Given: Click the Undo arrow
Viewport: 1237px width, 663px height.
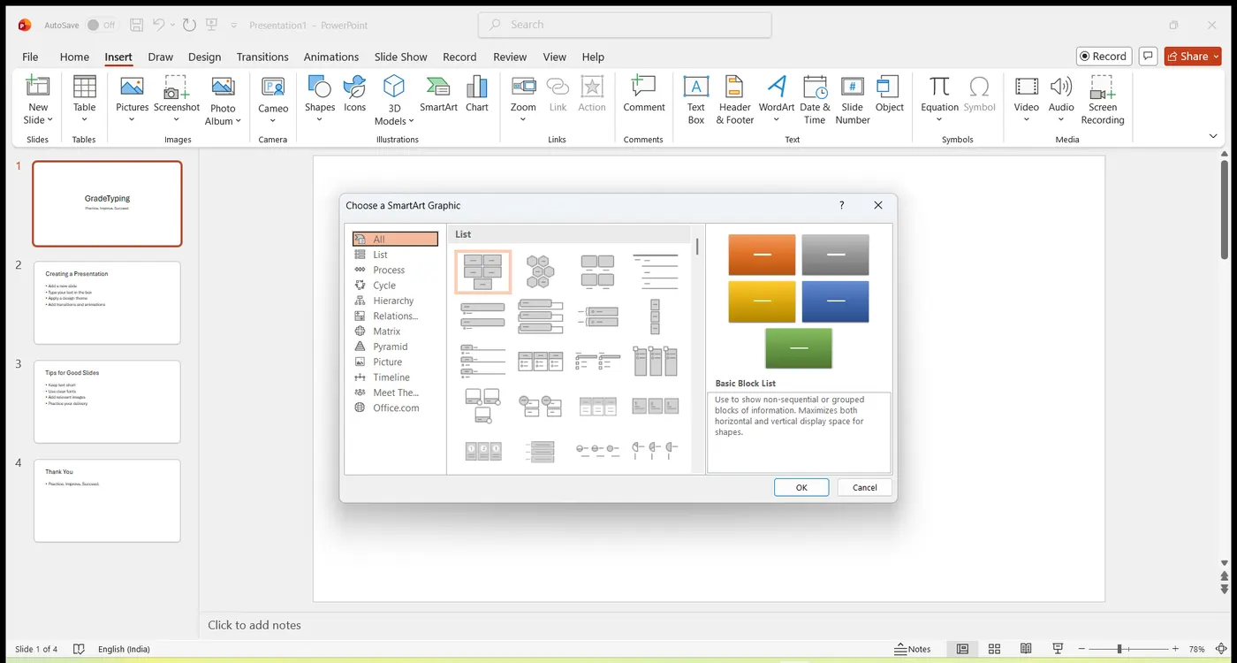Looking at the screenshot, I should tap(159, 26).
